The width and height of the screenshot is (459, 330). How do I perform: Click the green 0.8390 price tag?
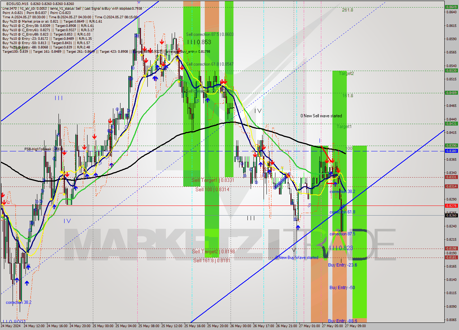point(451,145)
